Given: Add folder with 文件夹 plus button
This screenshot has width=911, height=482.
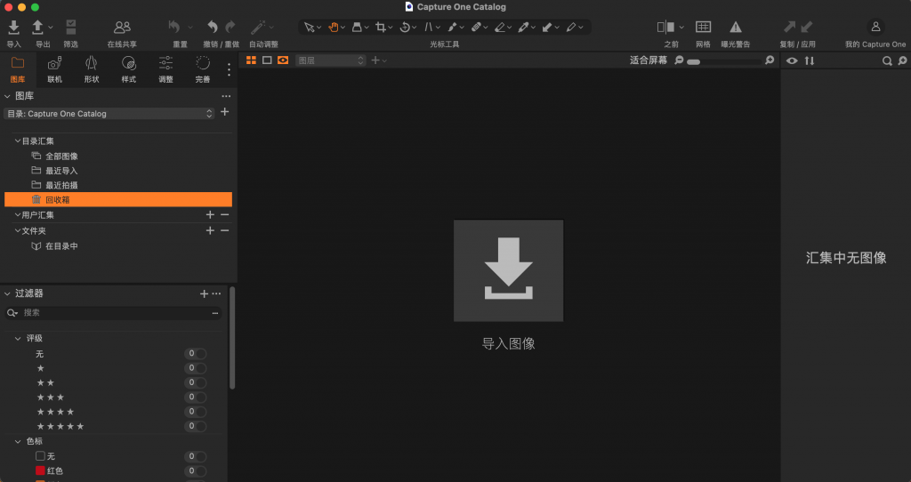Looking at the screenshot, I should point(210,230).
